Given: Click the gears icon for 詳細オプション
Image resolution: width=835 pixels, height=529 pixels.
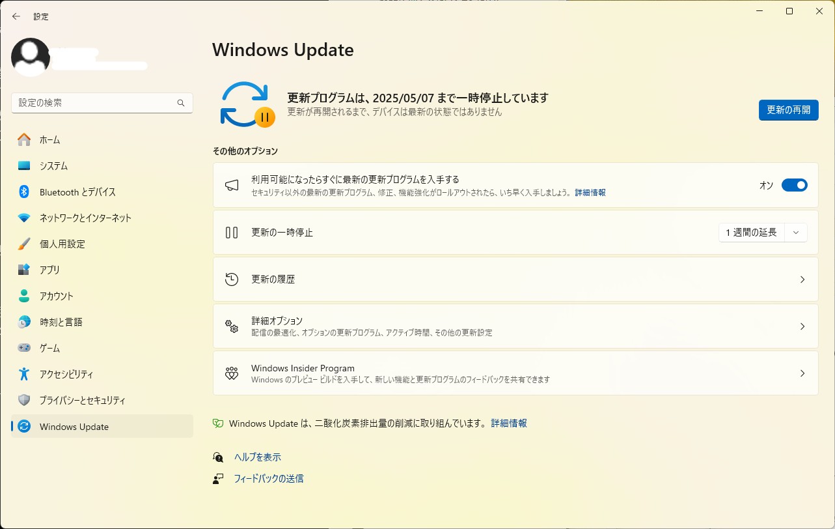Looking at the screenshot, I should [232, 326].
